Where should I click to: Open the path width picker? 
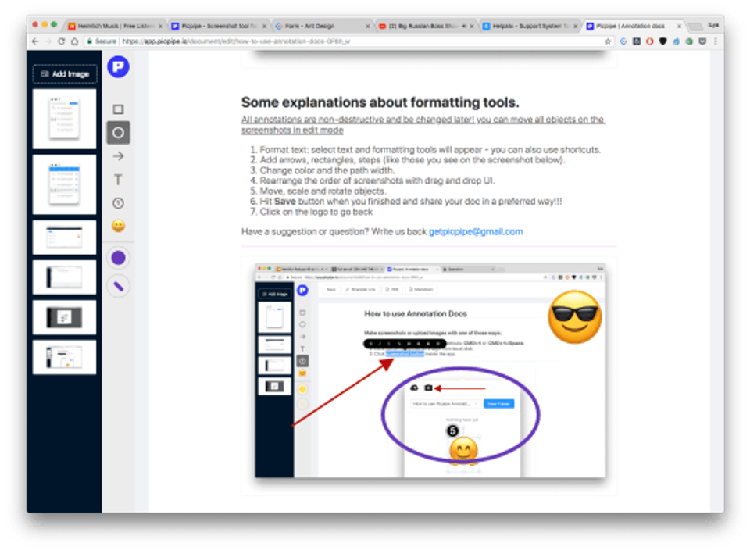click(118, 286)
